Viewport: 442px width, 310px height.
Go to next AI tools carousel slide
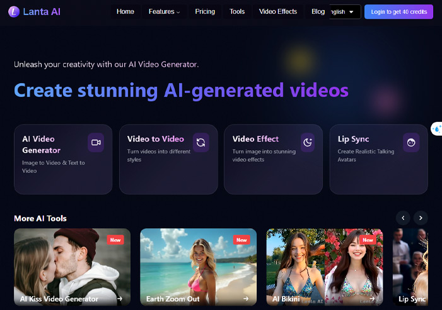tap(421, 218)
